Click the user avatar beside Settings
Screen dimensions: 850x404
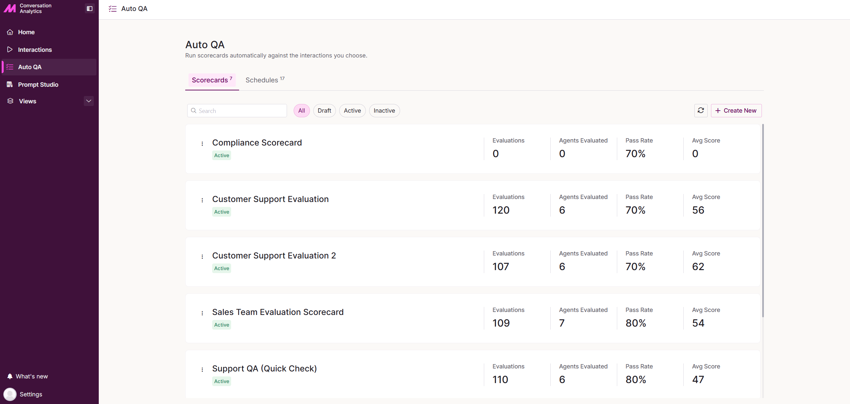pos(10,394)
